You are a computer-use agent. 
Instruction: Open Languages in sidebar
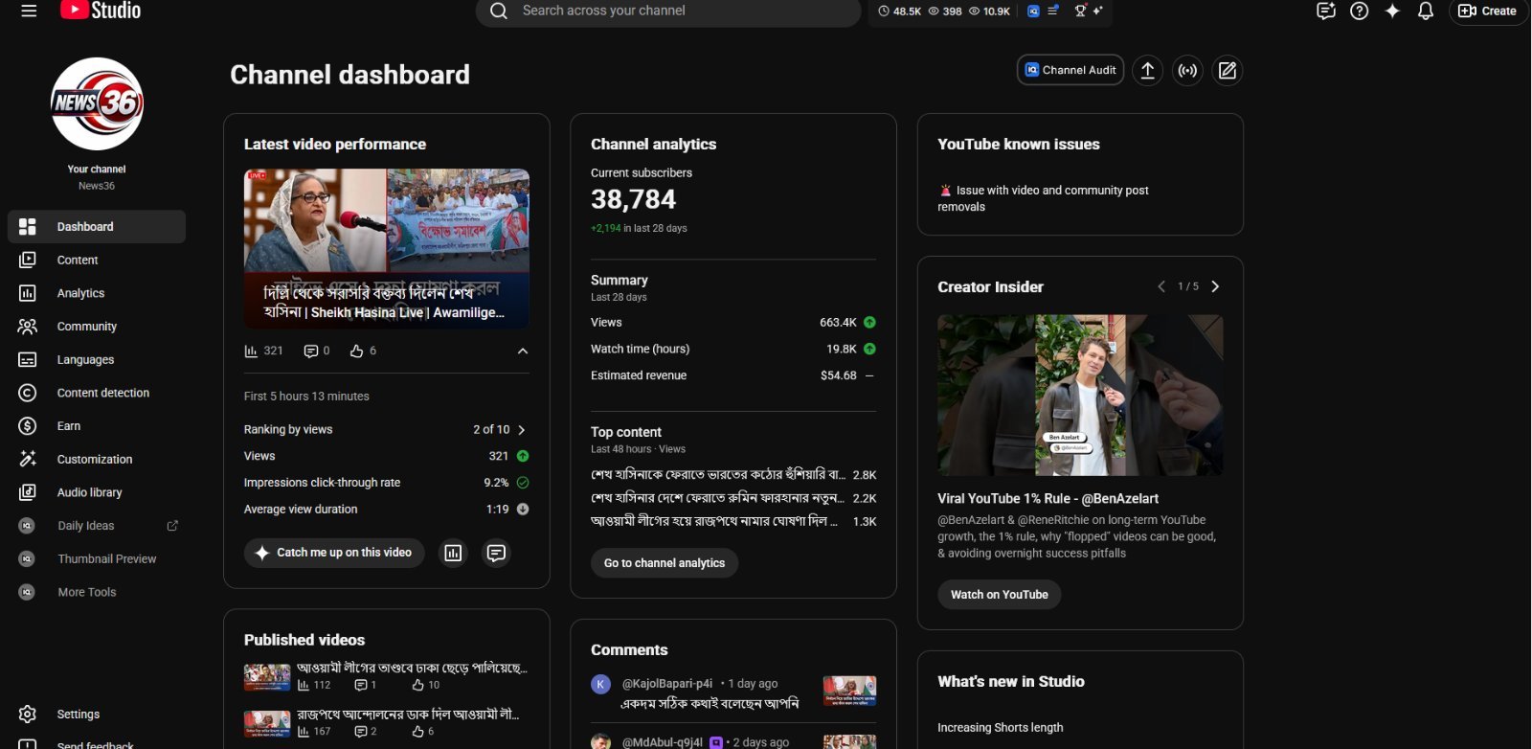[97, 360]
